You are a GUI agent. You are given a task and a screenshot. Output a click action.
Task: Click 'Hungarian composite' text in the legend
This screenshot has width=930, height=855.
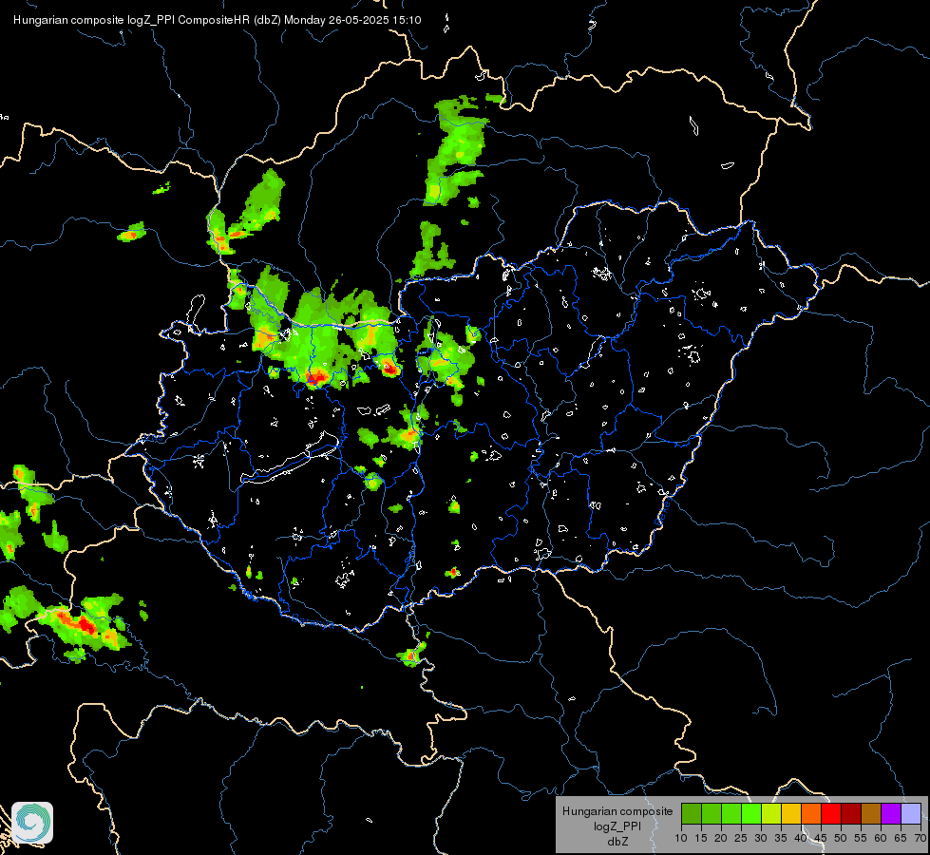click(617, 811)
